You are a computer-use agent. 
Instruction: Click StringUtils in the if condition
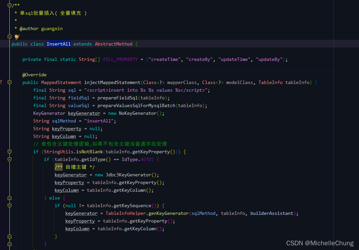(59, 152)
